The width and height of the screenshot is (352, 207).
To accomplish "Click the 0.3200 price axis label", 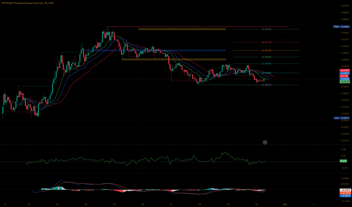I will (344, 107).
